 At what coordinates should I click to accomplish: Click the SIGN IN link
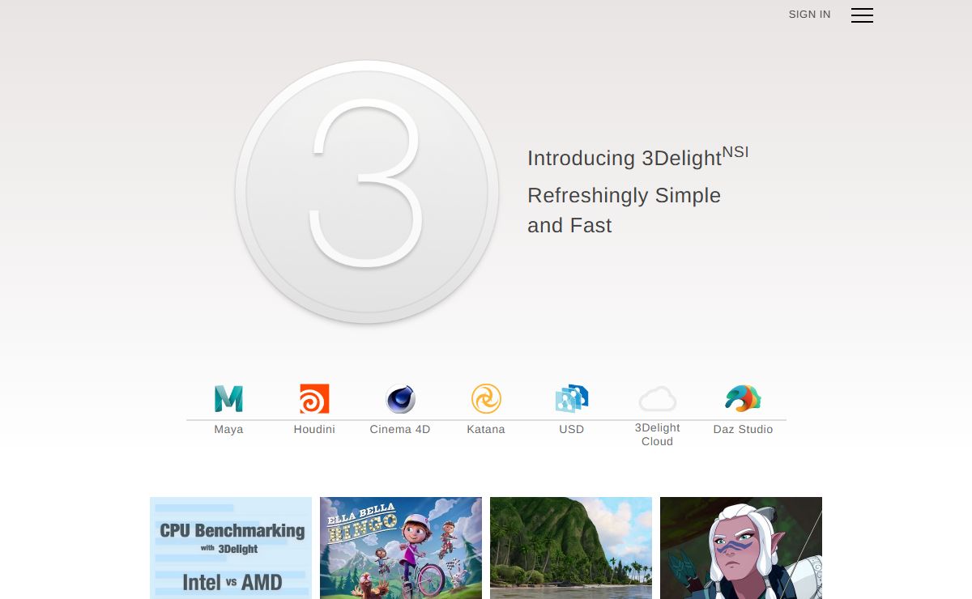(x=809, y=15)
